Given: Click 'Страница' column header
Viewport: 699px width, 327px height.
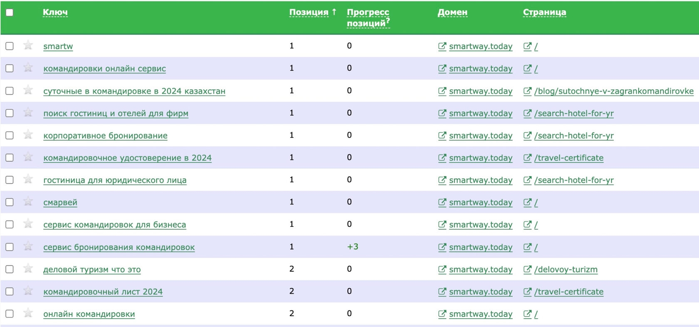Looking at the screenshot, I should tap(544, 12).
